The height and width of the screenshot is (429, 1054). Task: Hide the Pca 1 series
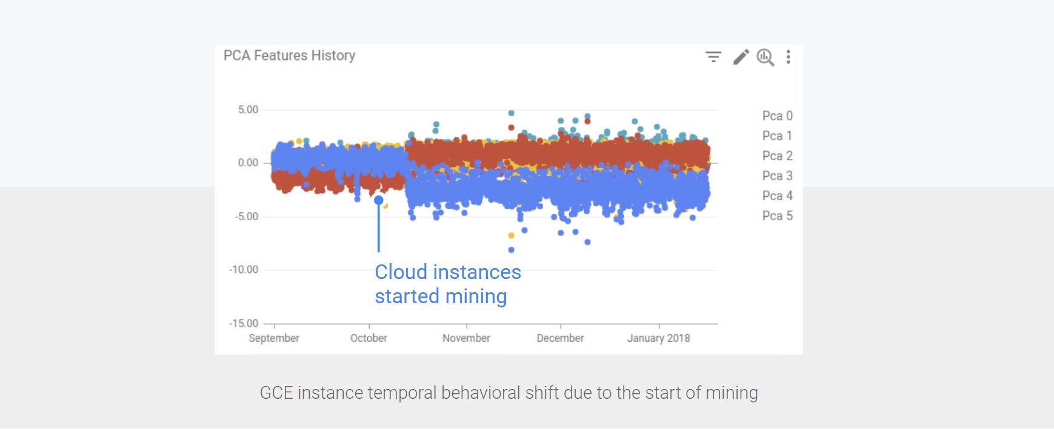(778, 136)
